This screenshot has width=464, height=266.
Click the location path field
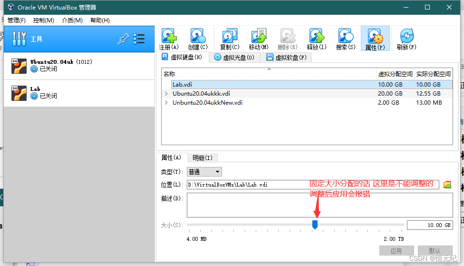coord(313,185)
